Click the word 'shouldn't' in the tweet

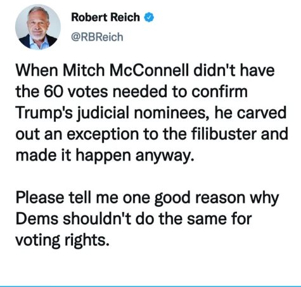pos(98,218)
